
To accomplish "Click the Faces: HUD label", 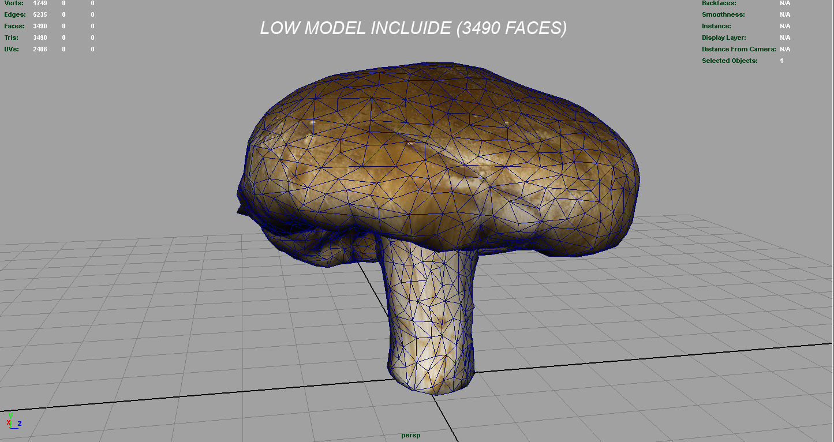I will click(14, 26).
